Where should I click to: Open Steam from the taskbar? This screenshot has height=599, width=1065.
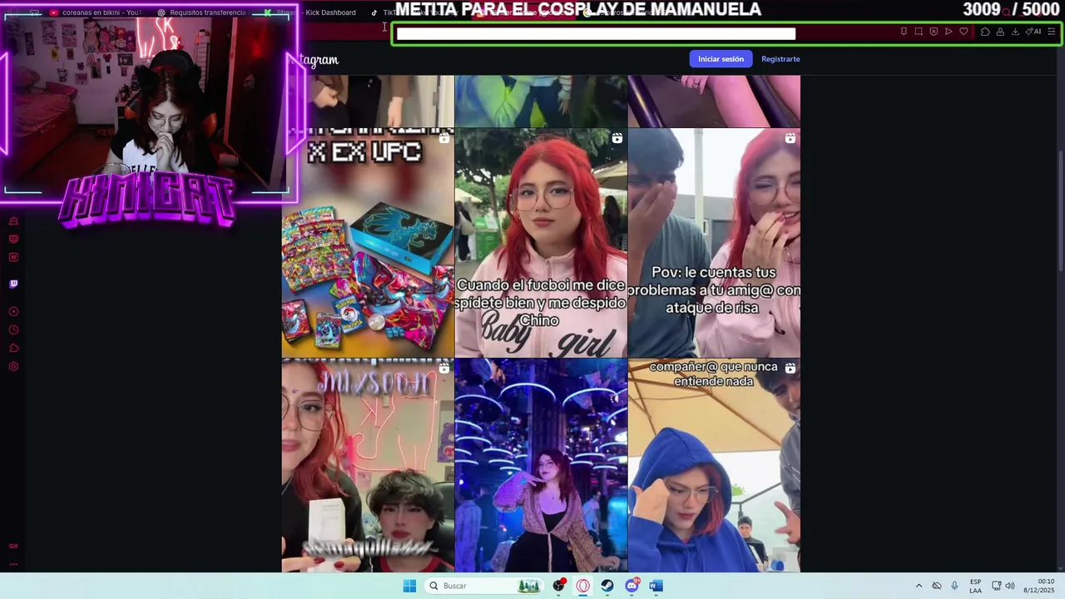coord(607,586)
